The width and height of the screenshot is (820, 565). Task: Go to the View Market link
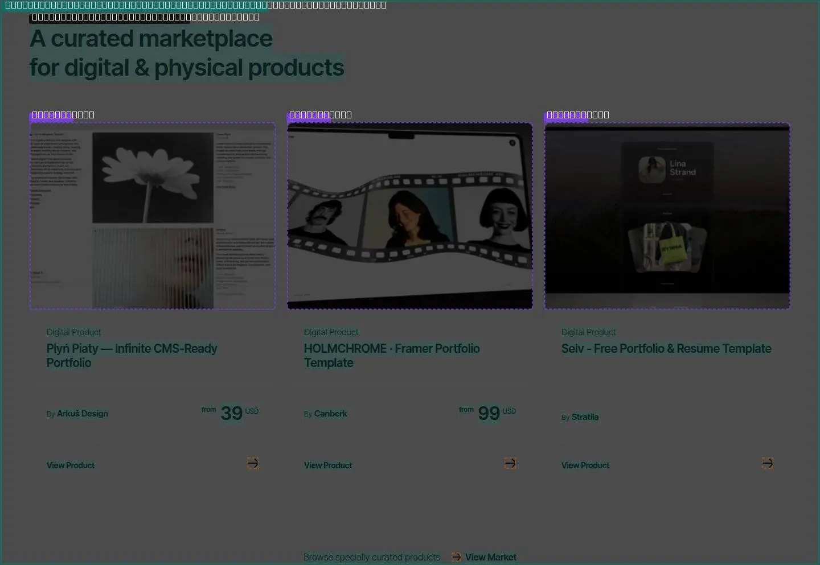pos(491,557)
